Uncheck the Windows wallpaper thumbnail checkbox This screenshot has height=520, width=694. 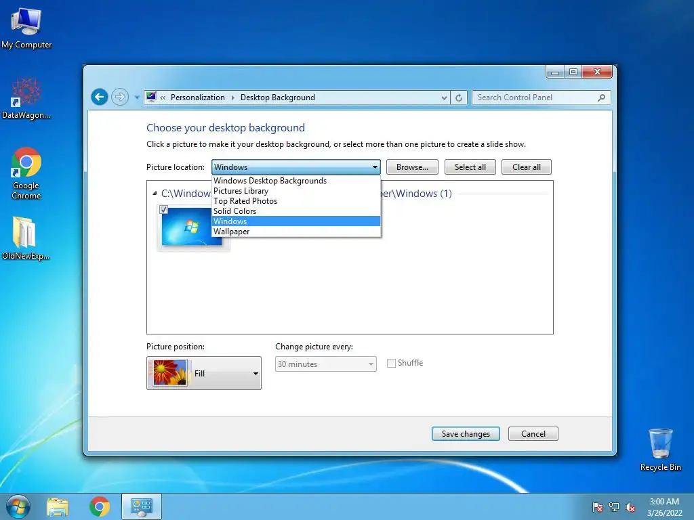pyautogui.click(x=163, y=210)
